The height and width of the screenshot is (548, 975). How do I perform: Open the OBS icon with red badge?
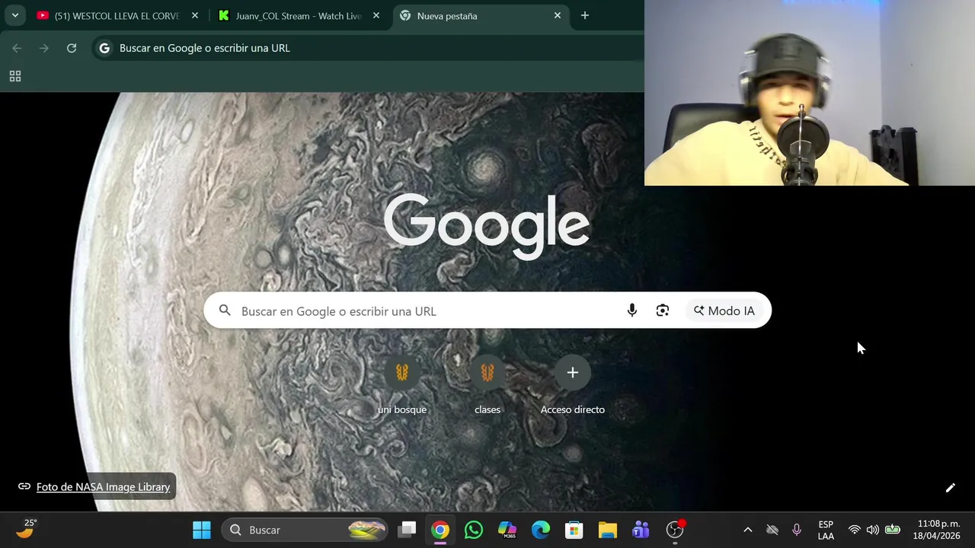point(675,530)
